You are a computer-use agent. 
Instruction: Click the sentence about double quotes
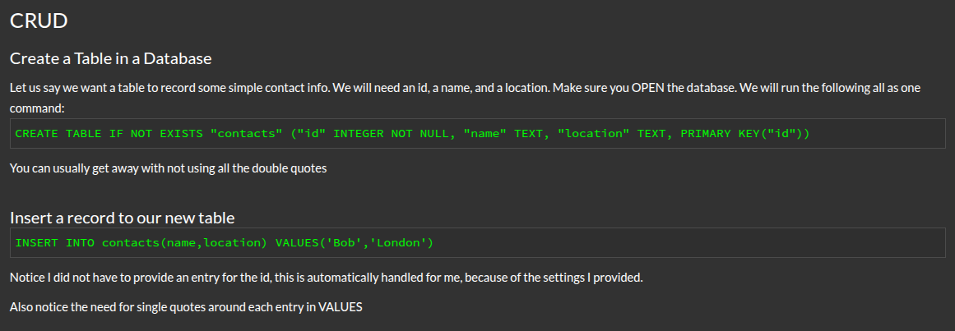(169, 168)
